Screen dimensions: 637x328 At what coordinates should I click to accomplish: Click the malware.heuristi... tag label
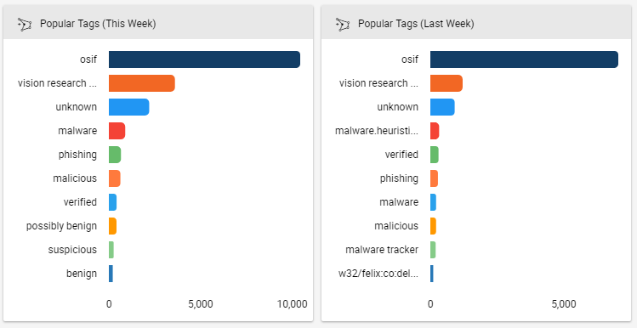coord(377,131)
